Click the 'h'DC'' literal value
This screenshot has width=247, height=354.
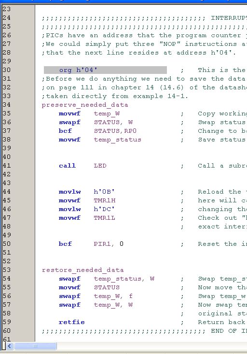[x=104, y=209]
